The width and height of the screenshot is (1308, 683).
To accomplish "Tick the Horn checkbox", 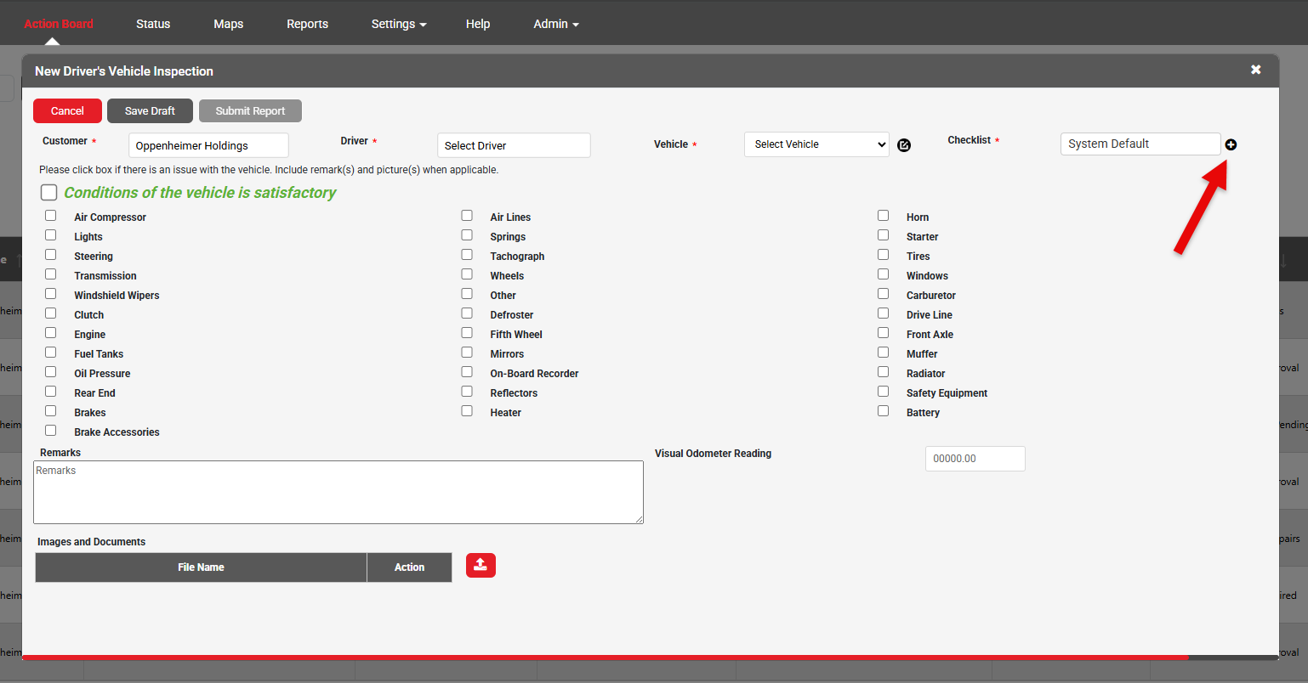I will (x=884, y=216).
